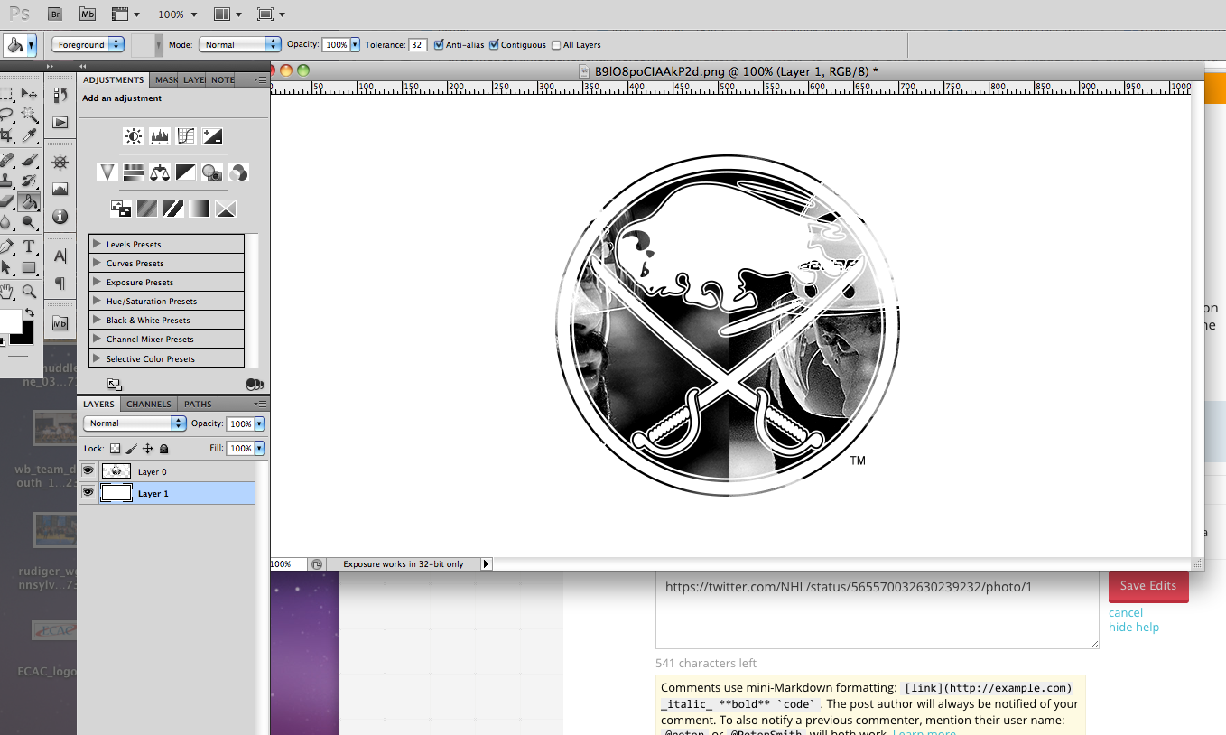Open the Foreground fill source dropdown
Image resolution: width=1226 pixels, height=735 pixels.
pyautogui.click(x=88, y=44)
